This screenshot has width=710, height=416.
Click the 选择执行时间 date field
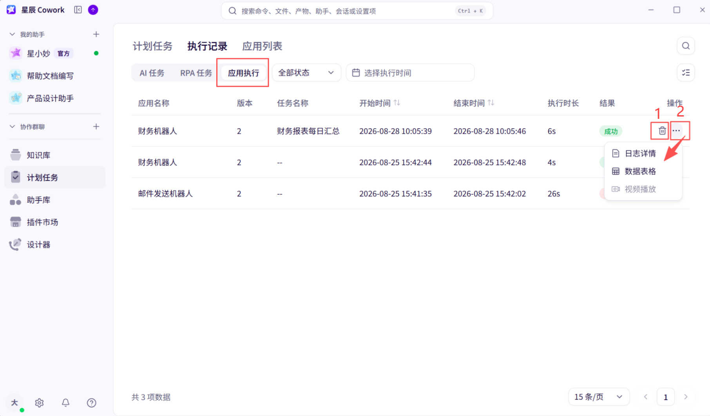pos(410,73)
